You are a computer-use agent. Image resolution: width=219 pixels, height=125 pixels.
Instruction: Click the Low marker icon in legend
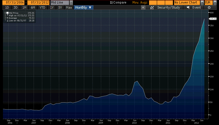[x=7, y=21]
